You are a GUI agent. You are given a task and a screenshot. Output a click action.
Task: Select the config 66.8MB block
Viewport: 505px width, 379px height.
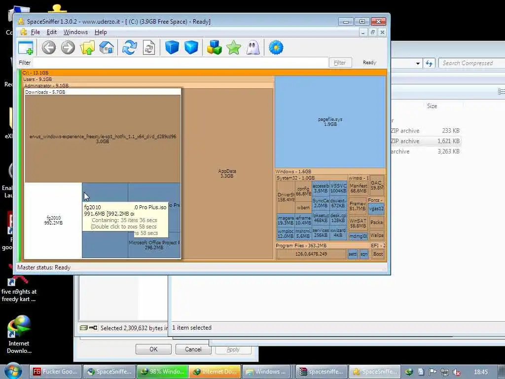tap(303, 191)
